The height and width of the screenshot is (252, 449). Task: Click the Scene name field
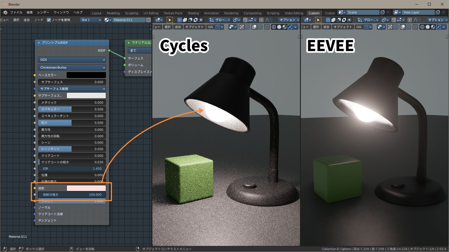363,12
